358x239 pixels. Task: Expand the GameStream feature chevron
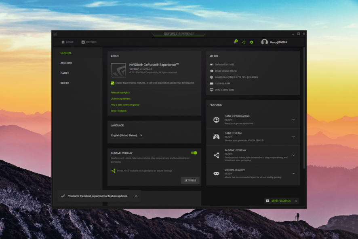click(x=294, y=137)
